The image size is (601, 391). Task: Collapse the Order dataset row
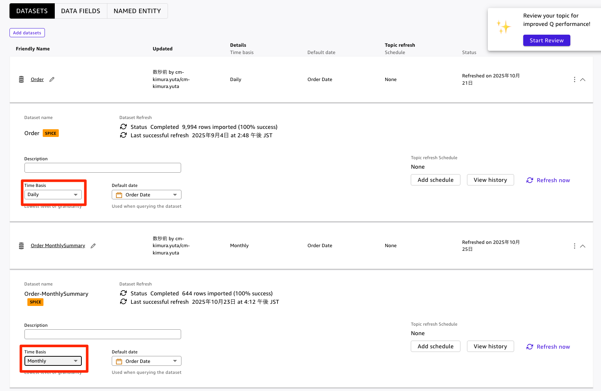pos(583,80)
